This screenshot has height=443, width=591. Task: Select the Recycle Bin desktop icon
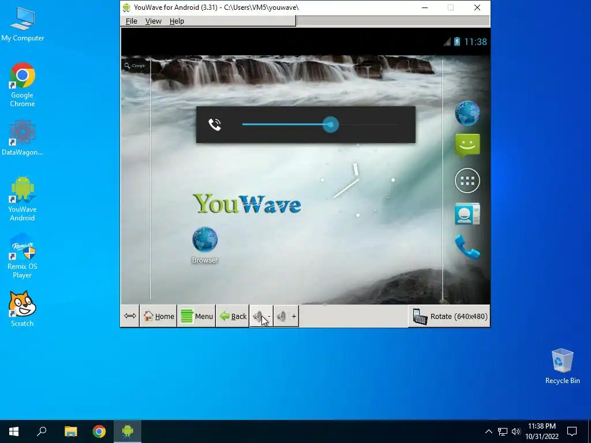point(562,366)
